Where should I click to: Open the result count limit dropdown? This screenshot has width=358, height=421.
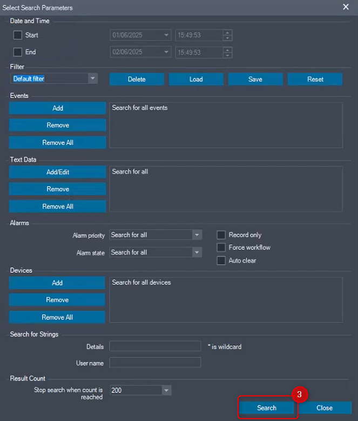coord(166,390)
